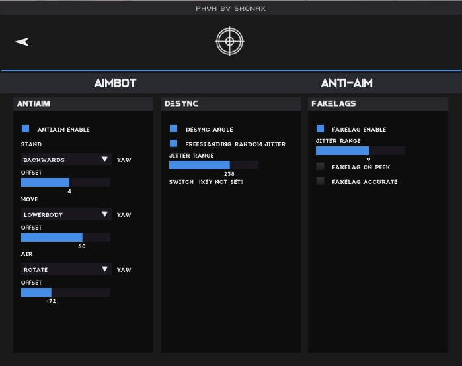Adjust the Move offset slider

pyautogui.click(x=65, y=237)
